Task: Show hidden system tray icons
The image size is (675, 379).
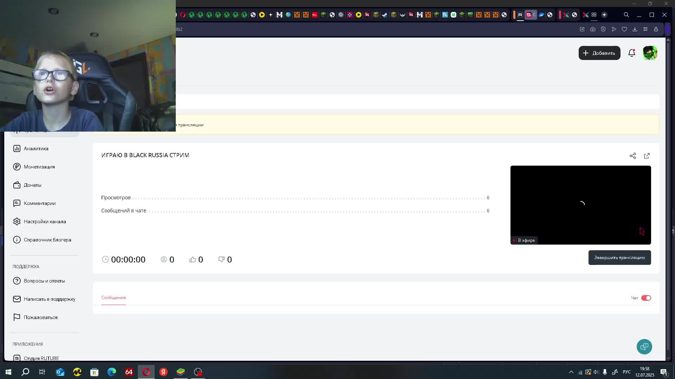Action: (x=571, y=372)
